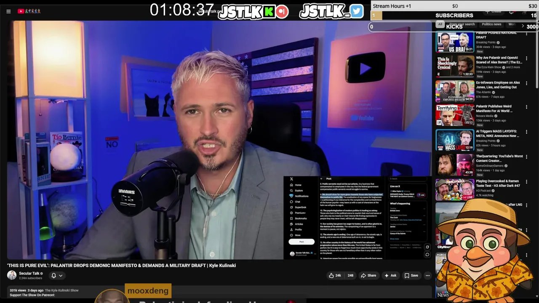Open the Secular Talk channel name link

(29, 274)
